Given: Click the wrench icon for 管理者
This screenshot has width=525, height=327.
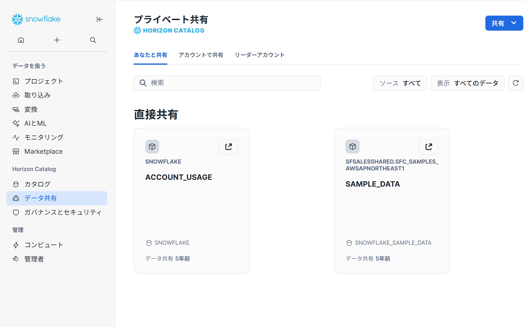Looking at the screenshot, I should [x=16, y=259].
